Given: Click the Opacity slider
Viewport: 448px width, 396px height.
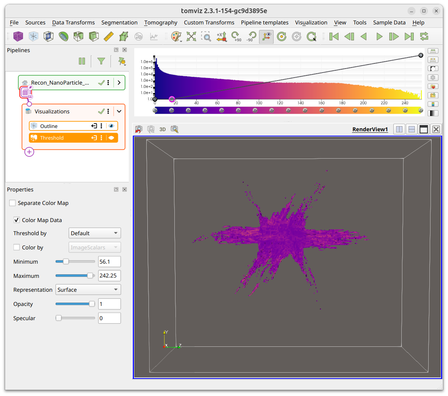Looking at the screenshot, I should click(x=75, y=304).
